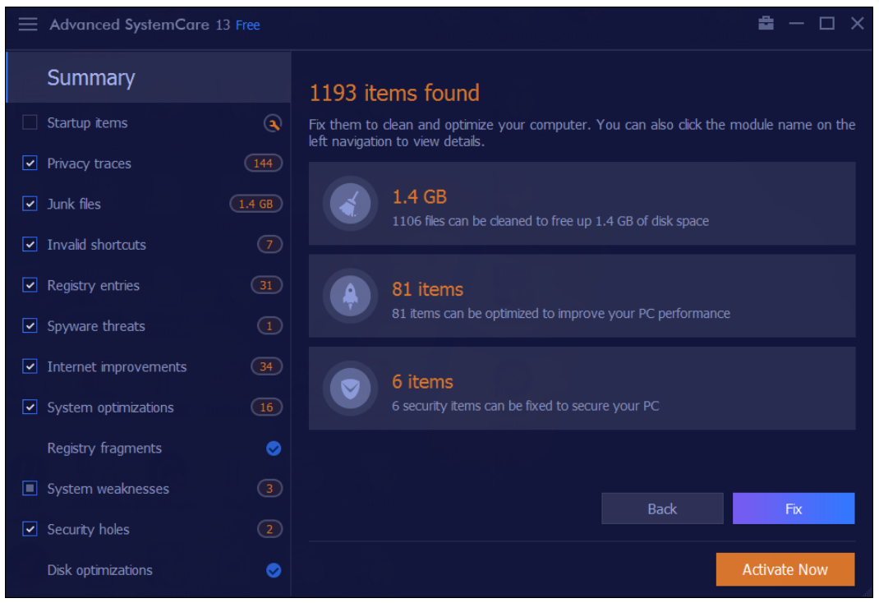Screen dimensions: 879x603
Task: Disable the Spyware threats checkbox
Action: point(30,325)
